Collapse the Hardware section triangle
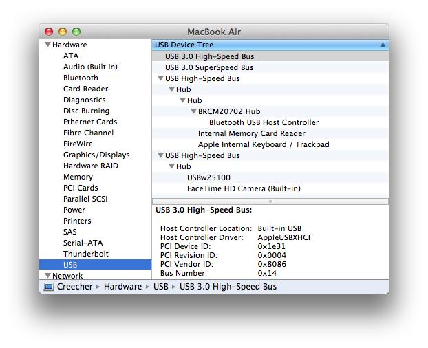The width and height of the screenshot is (428, 348). (x=47, y=45)
